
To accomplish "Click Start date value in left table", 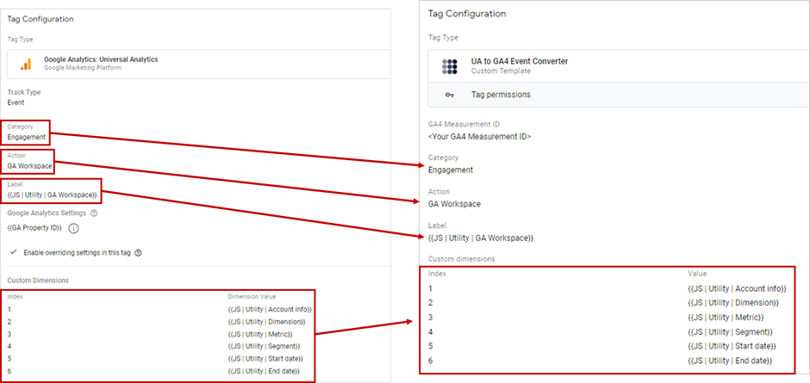I will tap(265, 359).
